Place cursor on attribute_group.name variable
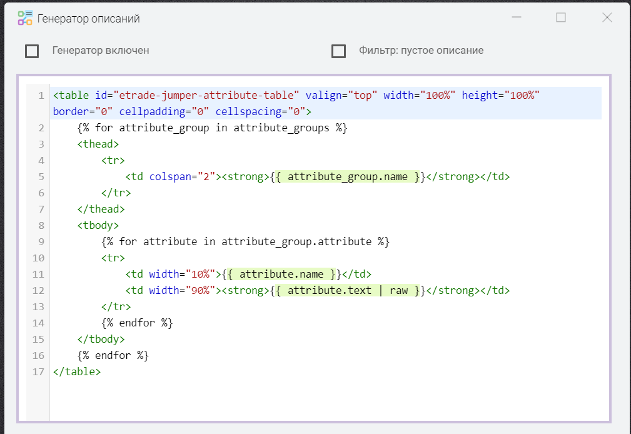Image resolution: width=631 pixels, height=434 pixels. [348, 177]
